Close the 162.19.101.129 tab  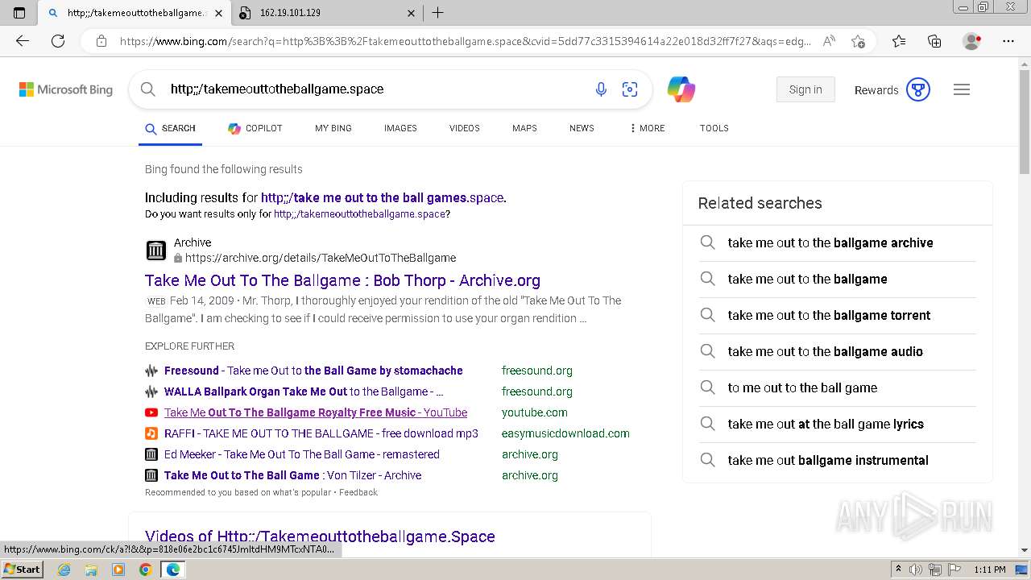[412, 13]
